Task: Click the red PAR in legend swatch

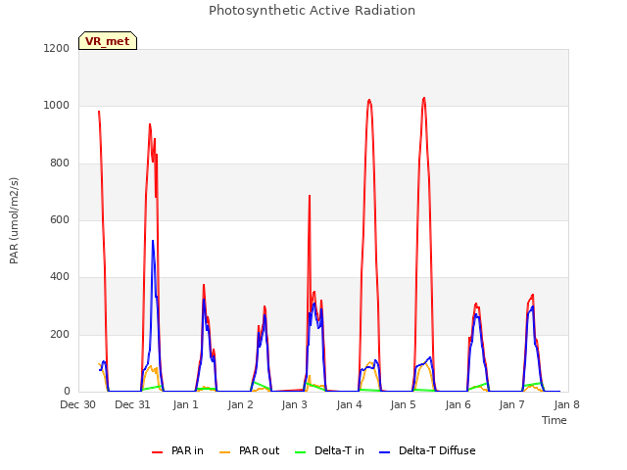Action: [157, 452]
